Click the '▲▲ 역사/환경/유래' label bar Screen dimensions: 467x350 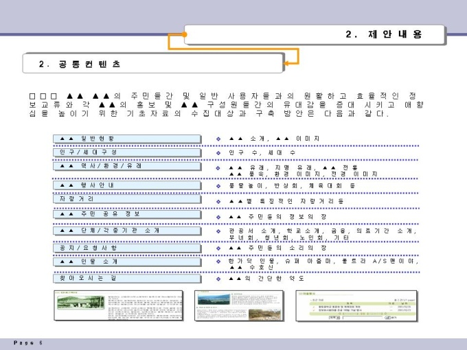click(127, 166)
